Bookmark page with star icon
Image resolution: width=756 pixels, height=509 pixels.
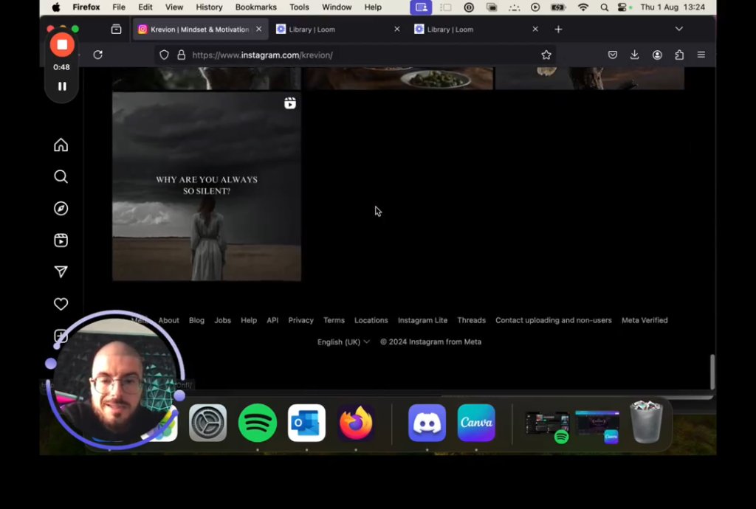tap(546, 55)
